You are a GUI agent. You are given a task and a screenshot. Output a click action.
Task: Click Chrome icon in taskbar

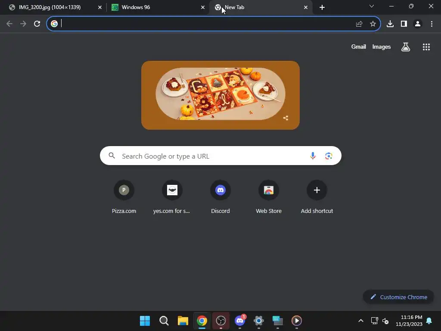click(x=202, y=321)
